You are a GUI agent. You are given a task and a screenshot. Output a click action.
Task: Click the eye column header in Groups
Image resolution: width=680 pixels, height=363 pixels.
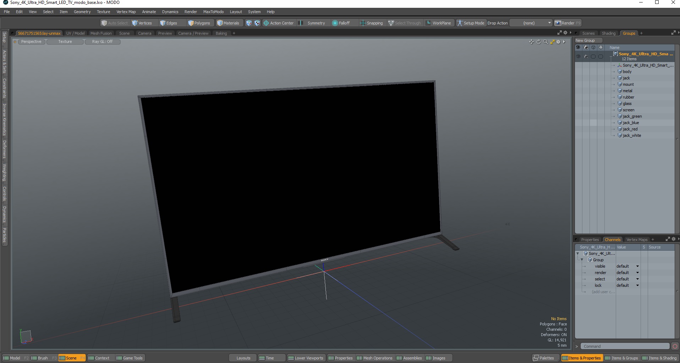click(x=578, y=48)
